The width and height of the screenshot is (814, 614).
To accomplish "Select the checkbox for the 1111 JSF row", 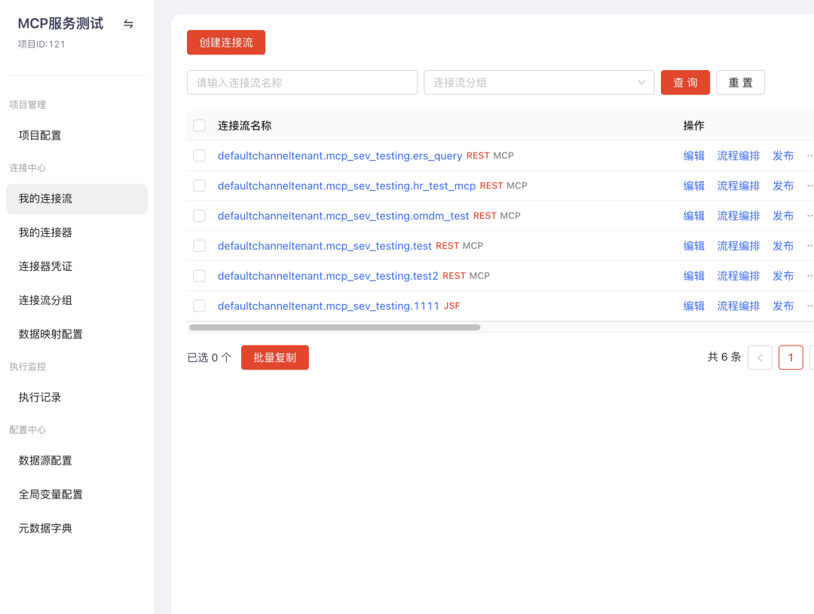I will click(x=199, y=306).
